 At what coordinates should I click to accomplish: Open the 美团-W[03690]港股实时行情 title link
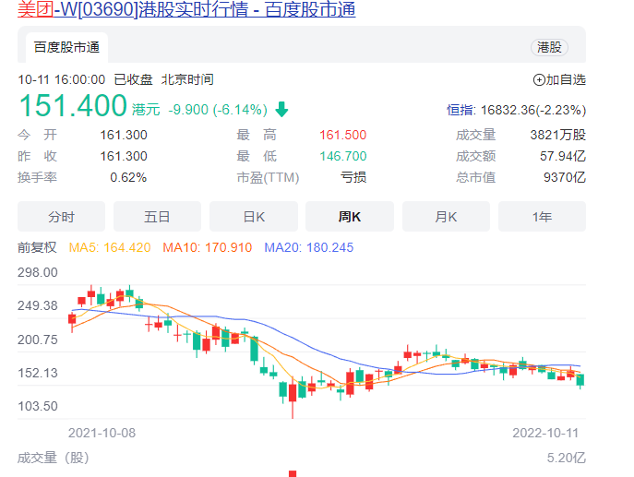click(186, 9)
